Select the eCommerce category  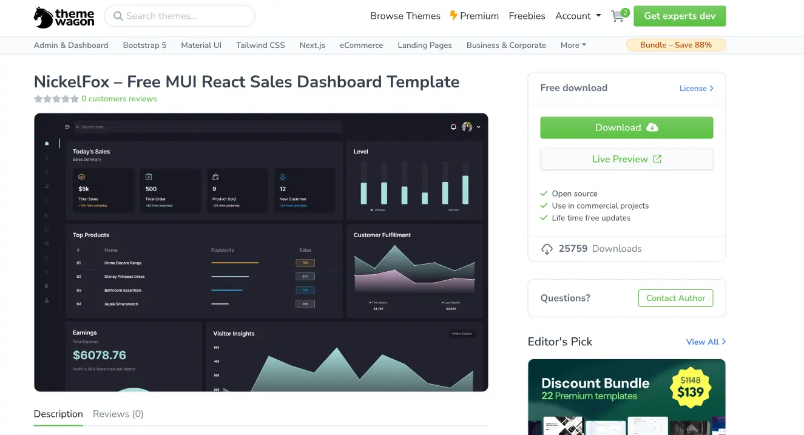[362, 45]
